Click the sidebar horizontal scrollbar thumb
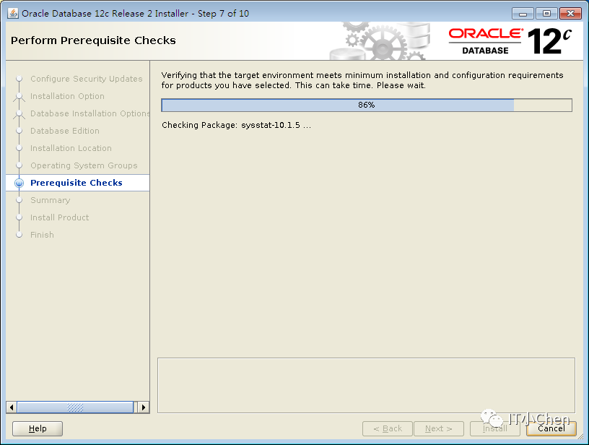Image resolution: width=589 pixels, height=445 pixels. click(75, 407)
